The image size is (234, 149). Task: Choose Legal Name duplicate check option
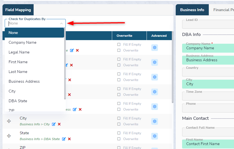(34, 52)
